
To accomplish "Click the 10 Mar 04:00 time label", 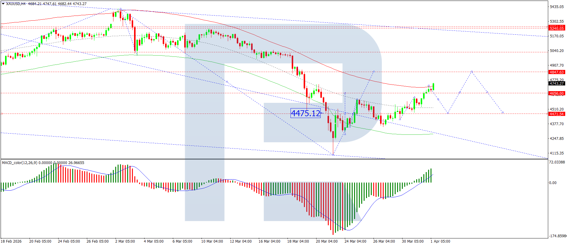I will (x=212, y=241).
